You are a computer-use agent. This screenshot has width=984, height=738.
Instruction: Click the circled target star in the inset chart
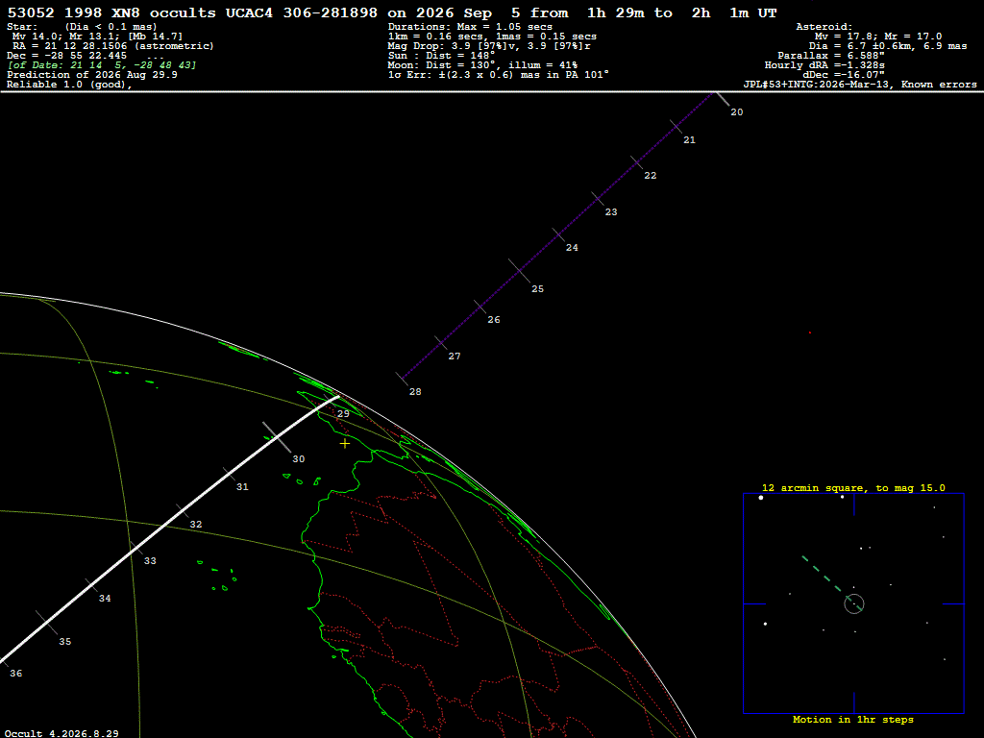[854, 603]
